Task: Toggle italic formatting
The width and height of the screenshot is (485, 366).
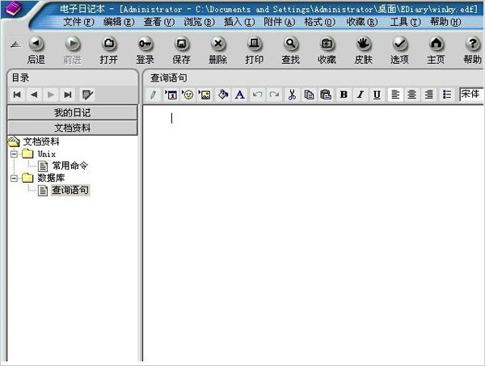Action: [360, 95]
